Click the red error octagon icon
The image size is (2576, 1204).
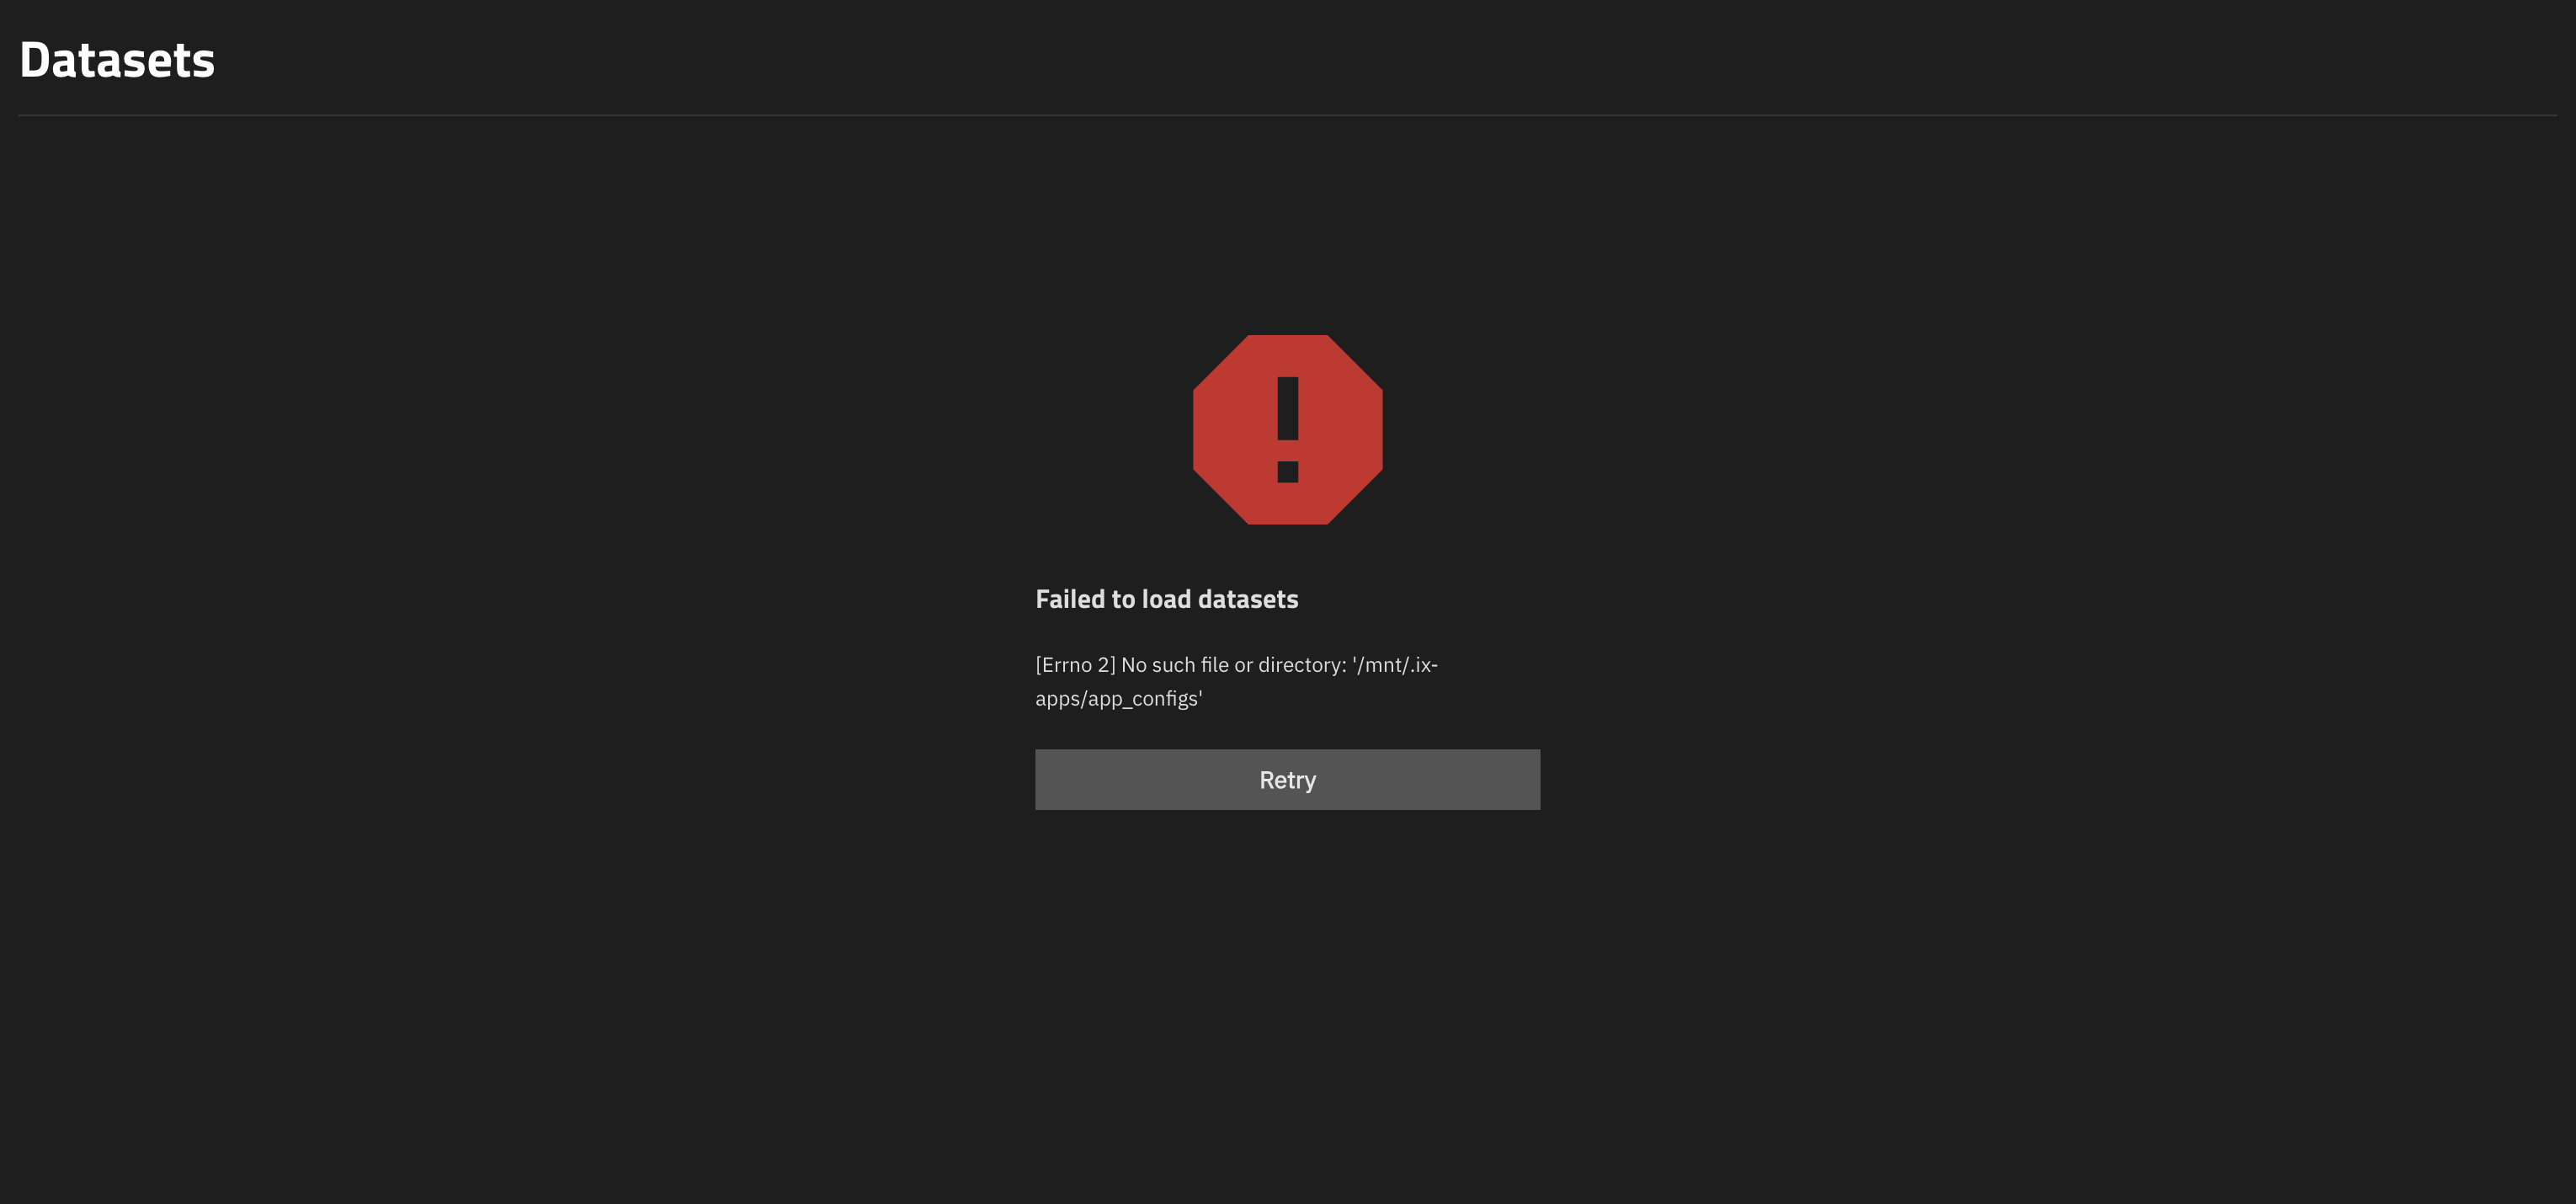tap(1287, 430)
